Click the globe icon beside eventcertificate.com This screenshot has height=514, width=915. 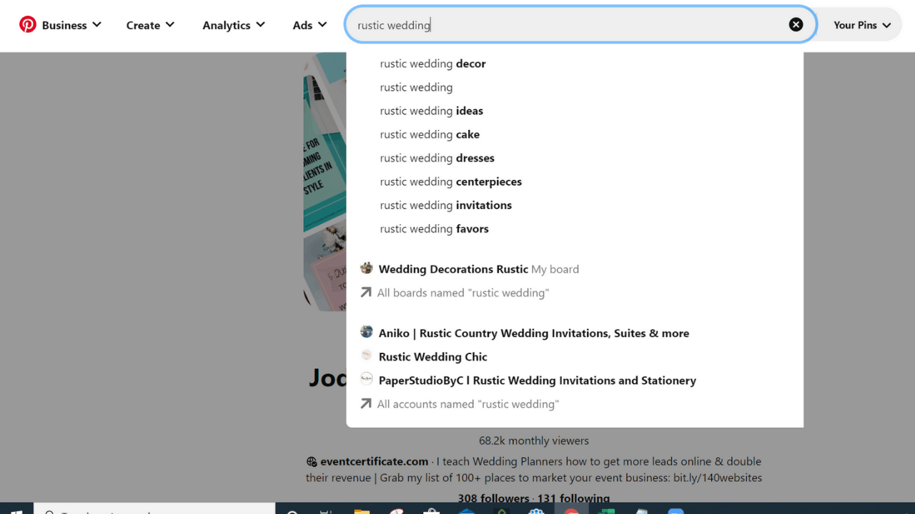pyautogui.click(x=312, y=461)
